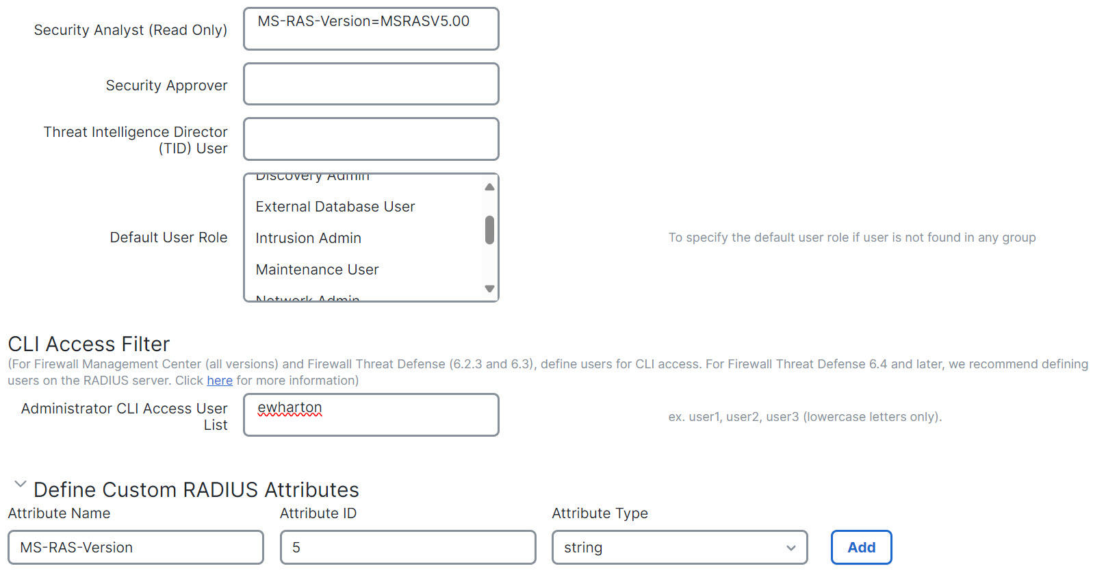The height and width of the screenshot is (575, 1093).
Task: Click into the Security Approver text box
Action: (x=371, y=84)
